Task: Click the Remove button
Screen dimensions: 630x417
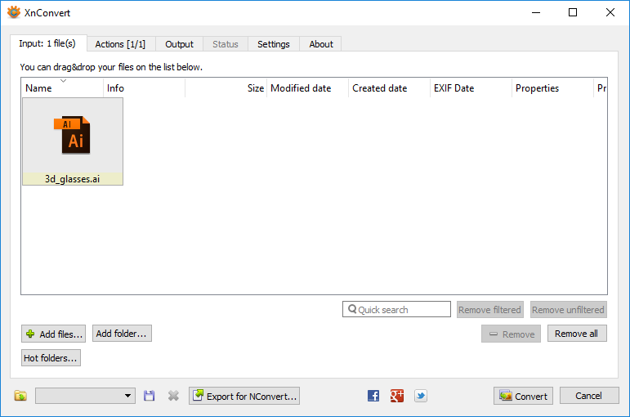Action: click(x=511, y=334)
